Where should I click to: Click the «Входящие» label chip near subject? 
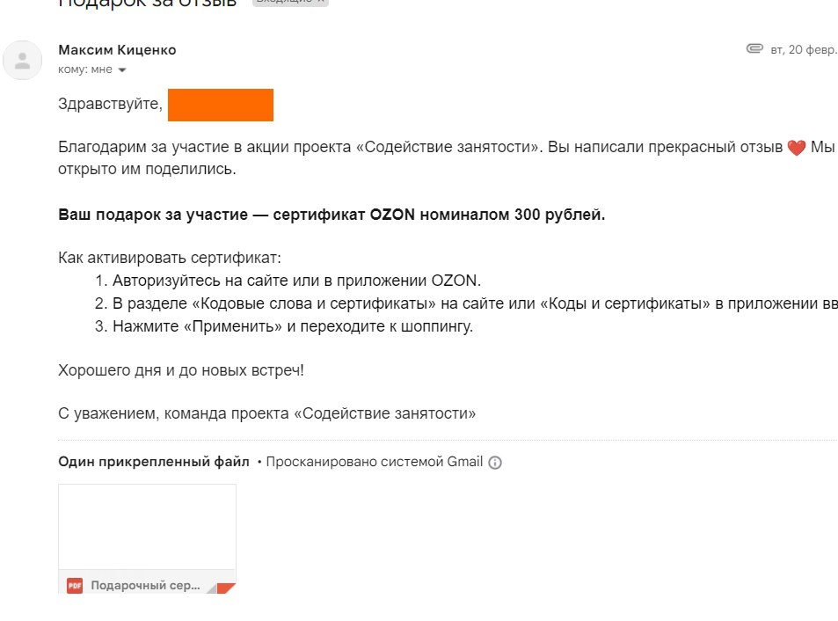click(290, 2)
